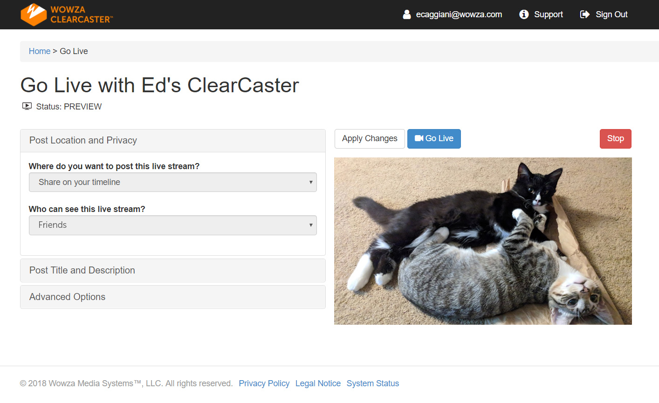Click the Wowza ClearCaster logo
Viewport: 659px width, 403px height.
(67, 14)
